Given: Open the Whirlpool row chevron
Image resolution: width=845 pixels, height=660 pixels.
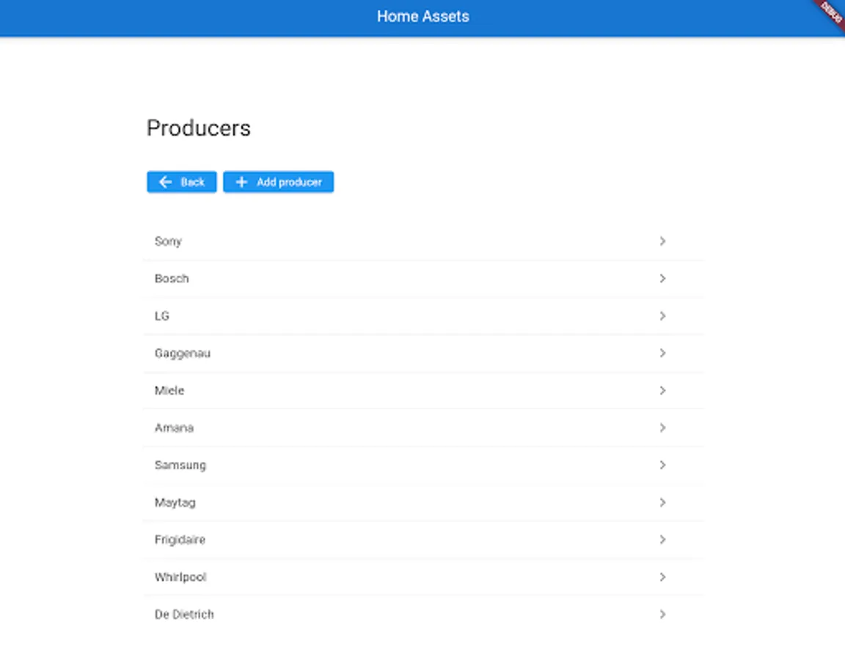Looking at the screenshot, I should tap(662, 577).
